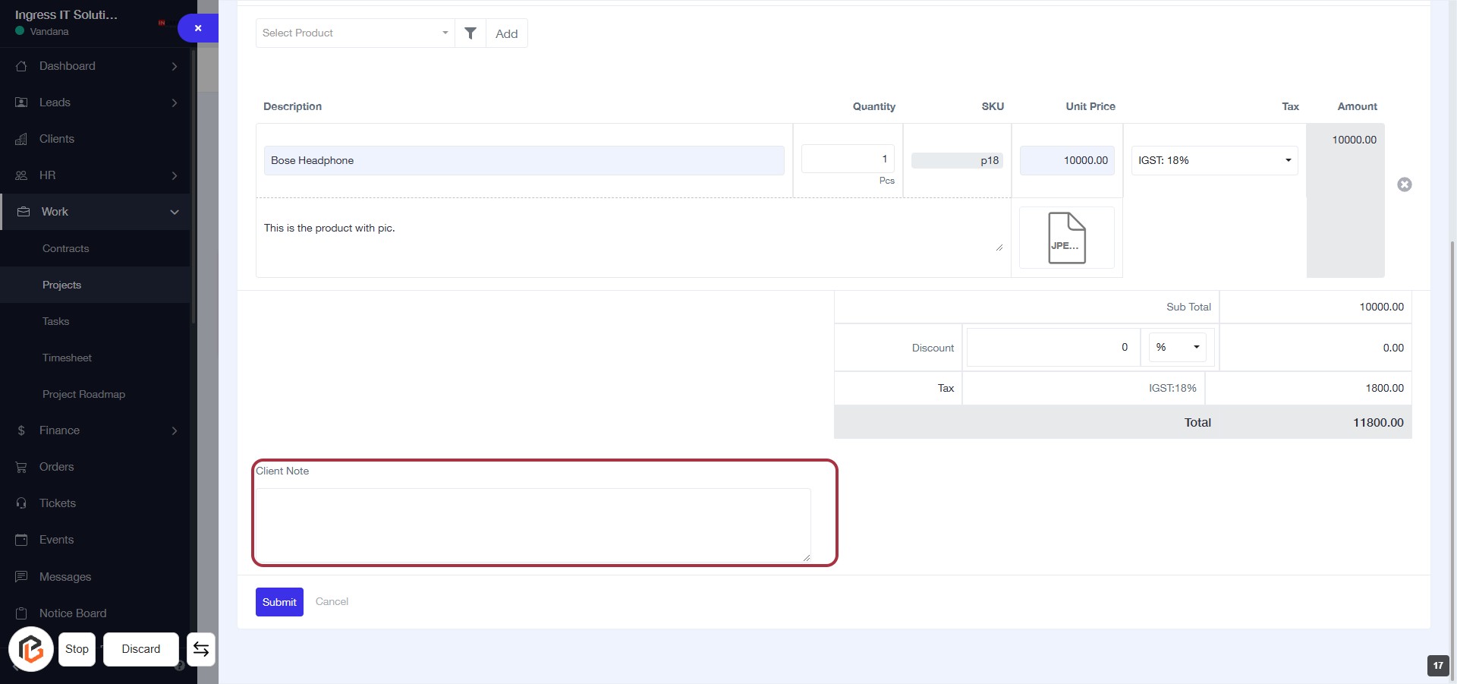The height and width of the screenshot is (684, 1457).
Task: Click the Cancel link
Action: (x=332, y=601)
